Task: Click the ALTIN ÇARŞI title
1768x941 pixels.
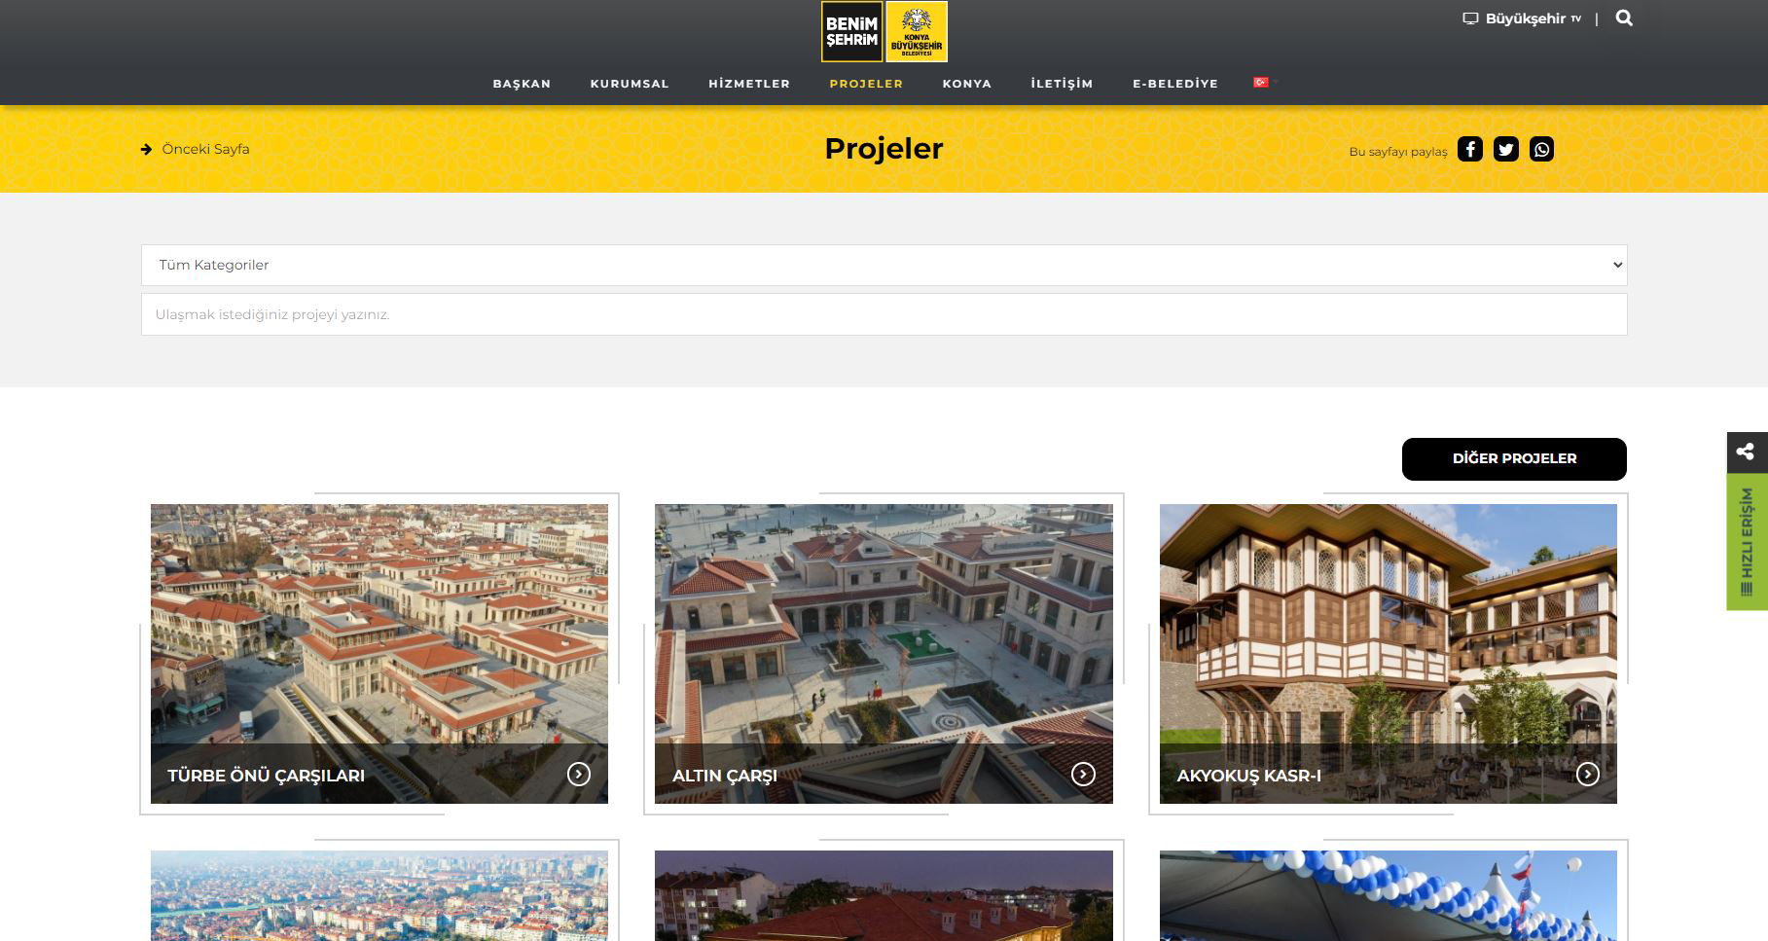Action: click(725, 776)
